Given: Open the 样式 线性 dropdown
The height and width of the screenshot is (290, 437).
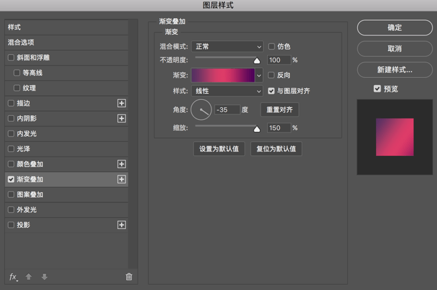Looking at the screenshot, I should click(228, 91).
